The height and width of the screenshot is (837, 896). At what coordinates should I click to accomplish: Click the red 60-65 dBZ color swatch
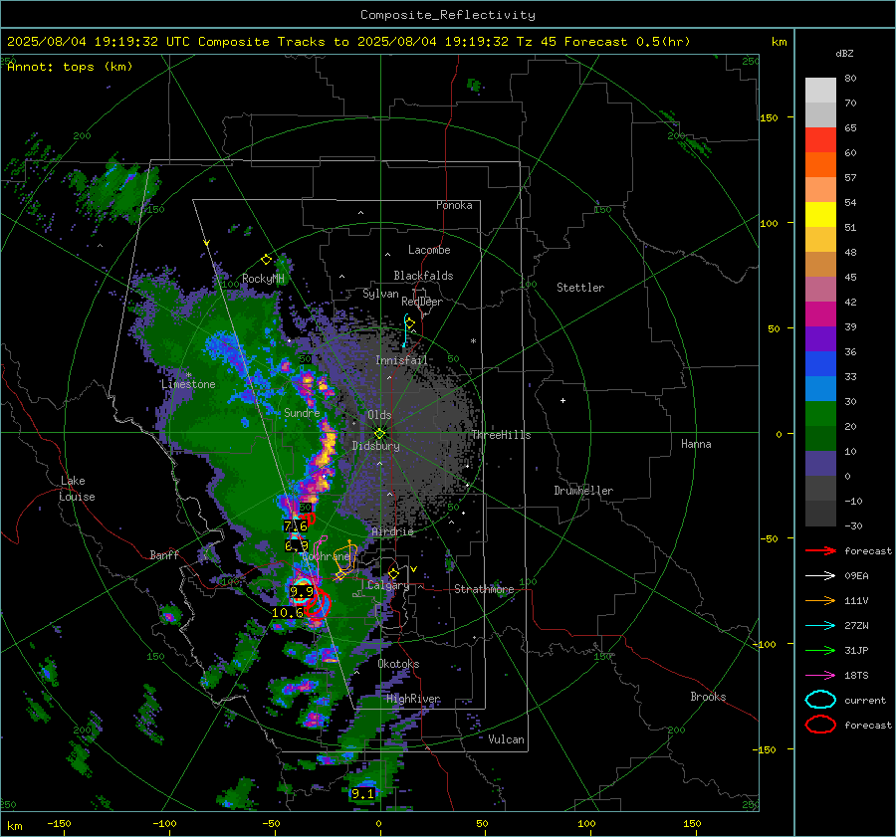(x=820, y=140)
